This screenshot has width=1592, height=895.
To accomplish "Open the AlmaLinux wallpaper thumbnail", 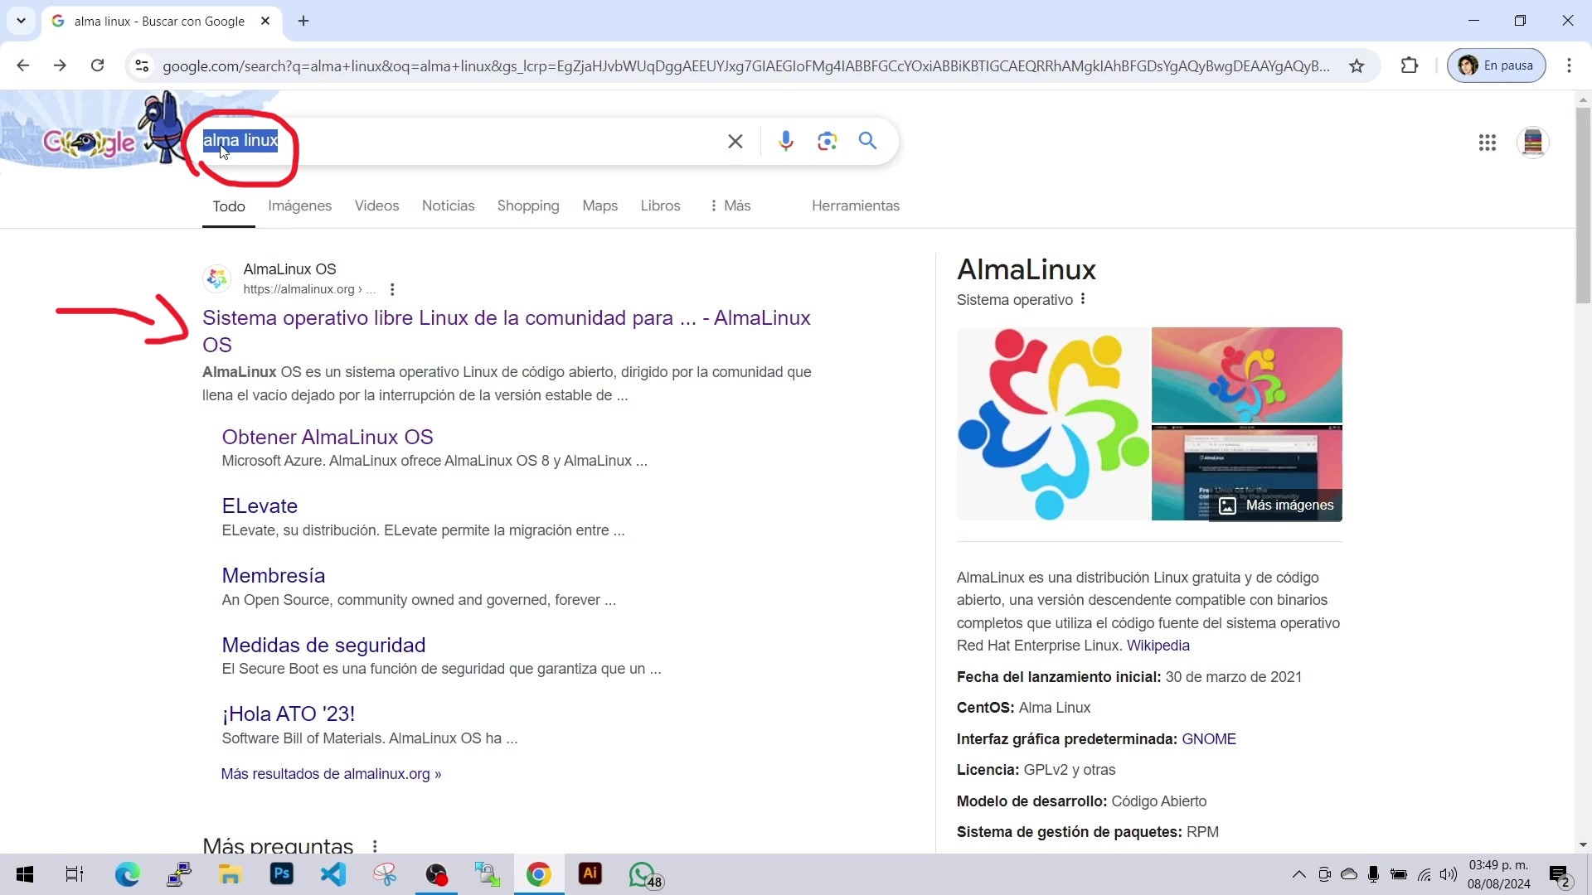I will pyautogui.click(x=1246, y=375).
